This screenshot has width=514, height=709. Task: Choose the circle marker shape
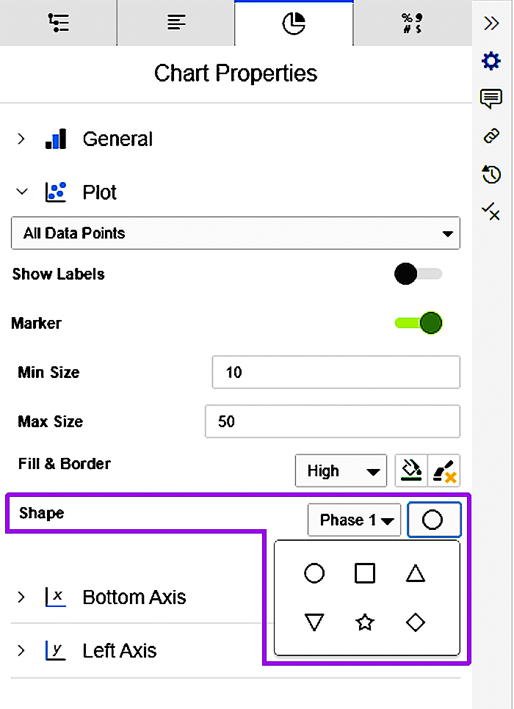314,573
